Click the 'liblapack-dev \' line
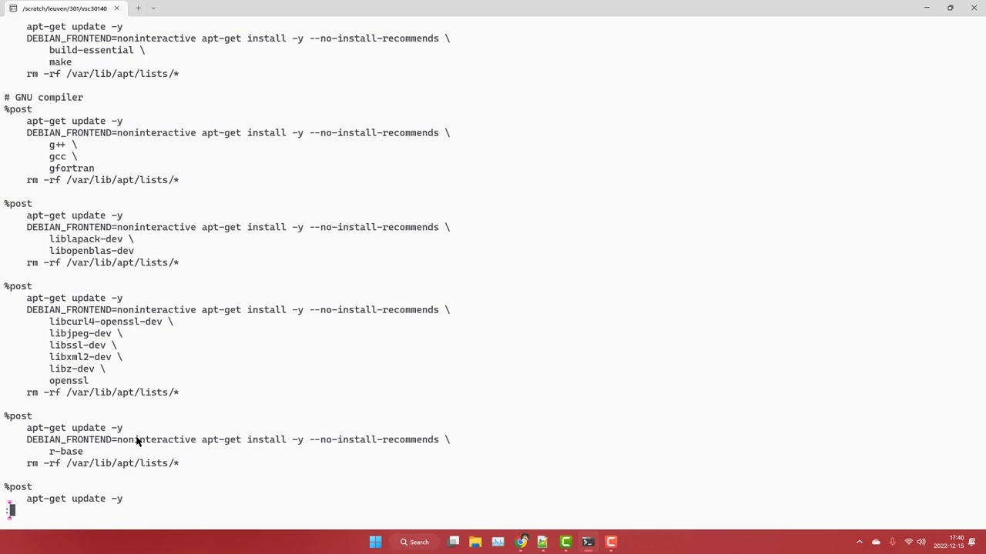 pyautogui.click(x=92, y=239)
